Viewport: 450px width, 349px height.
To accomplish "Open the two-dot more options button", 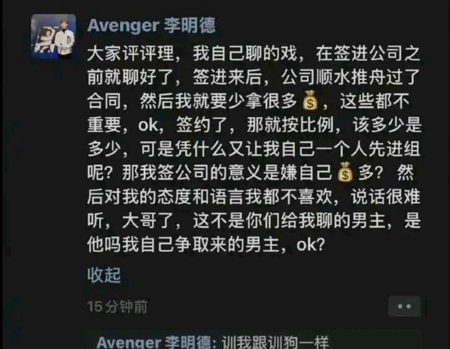I will (x=404, y=307).
